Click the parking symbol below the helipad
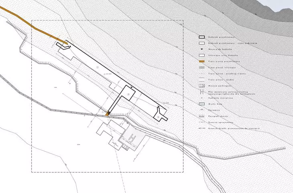Image resolution: width=293 pixels, height=193 pixels. [x=126, y=147]
